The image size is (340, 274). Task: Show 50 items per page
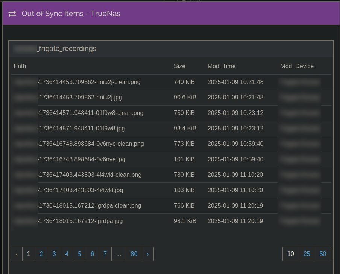pyautogui.click(x=323, y=254)
